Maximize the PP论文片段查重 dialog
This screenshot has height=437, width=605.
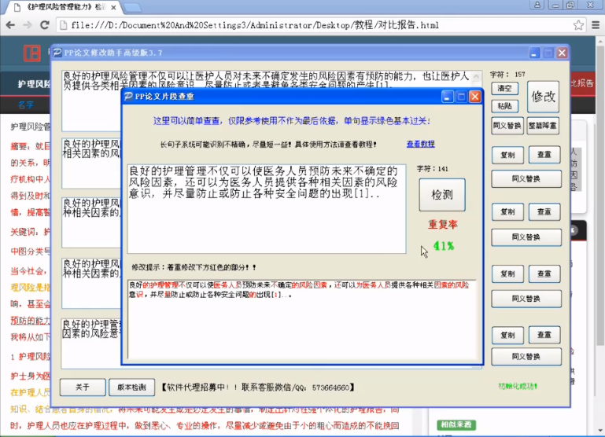(x=461, y=97)
